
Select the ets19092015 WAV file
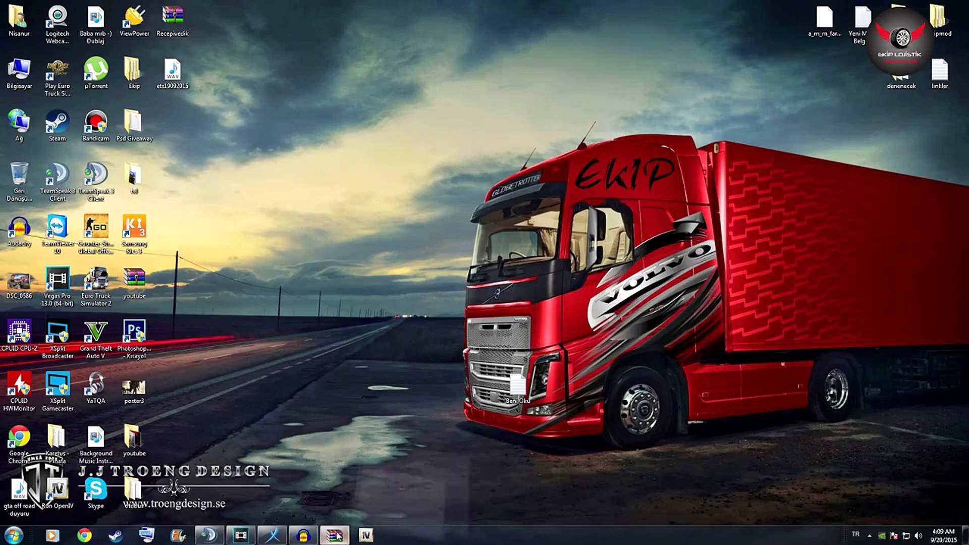coord(172,73)
